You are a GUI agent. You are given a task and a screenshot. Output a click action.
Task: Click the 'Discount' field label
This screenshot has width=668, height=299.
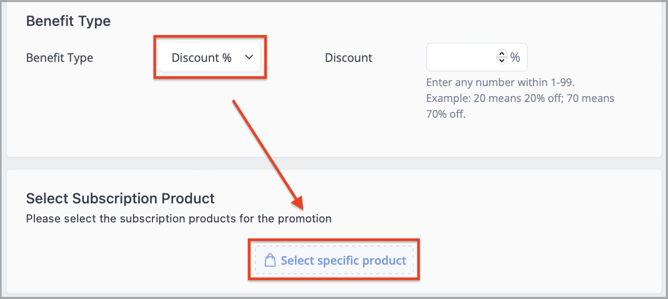tap(349, 58)
